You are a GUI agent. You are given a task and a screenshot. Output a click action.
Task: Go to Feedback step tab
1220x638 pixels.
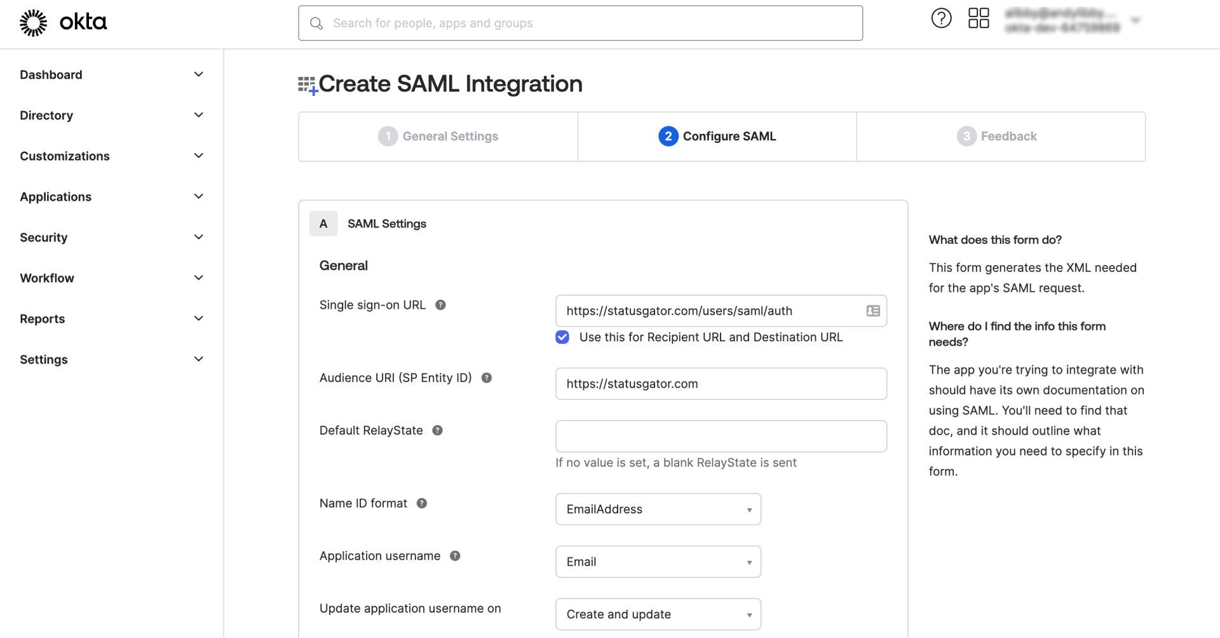[x=1001, y=137]
